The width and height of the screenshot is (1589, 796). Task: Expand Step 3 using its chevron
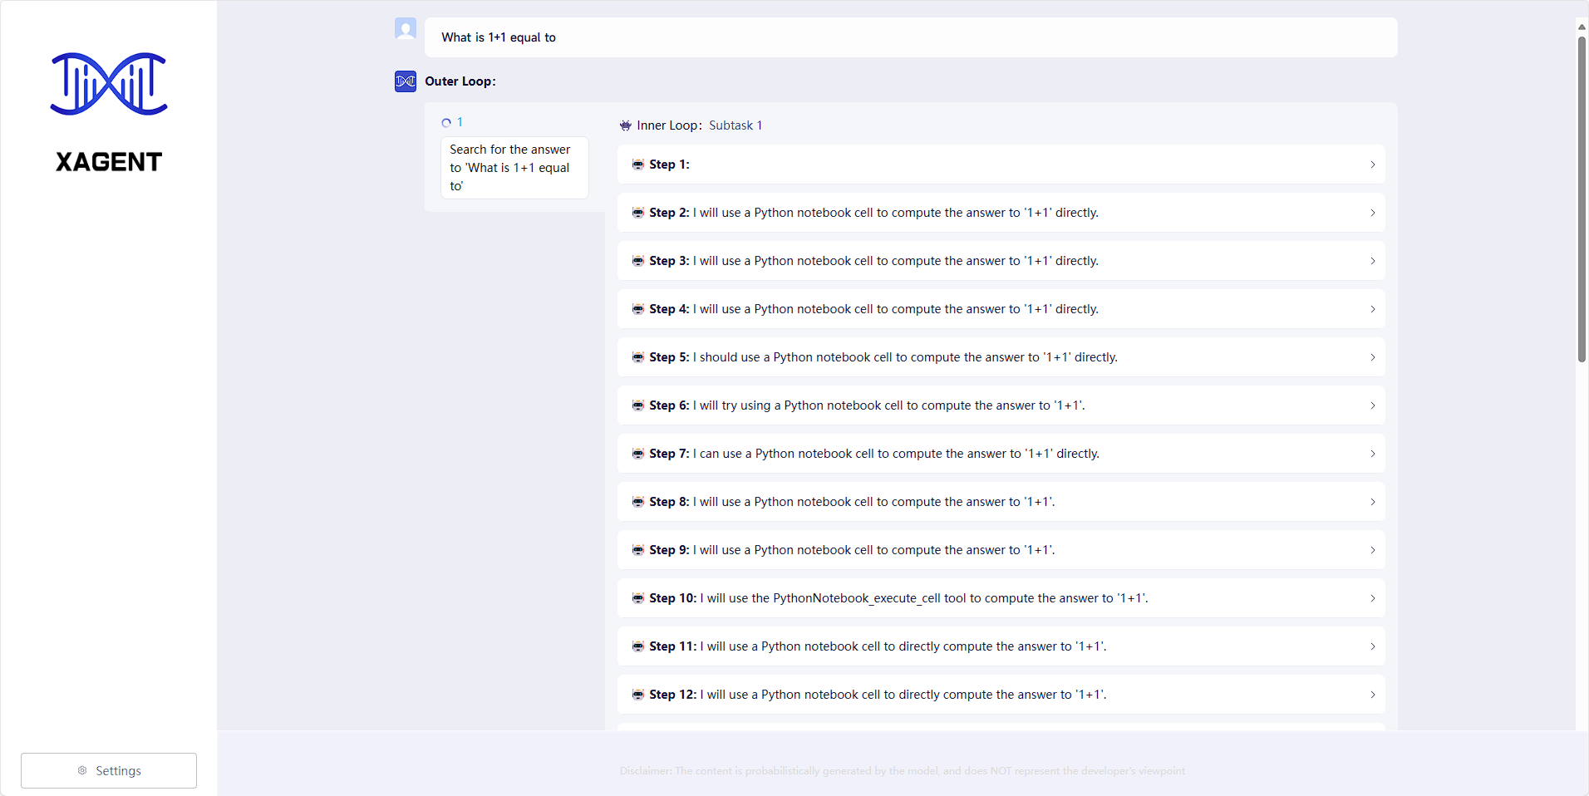1372,261
